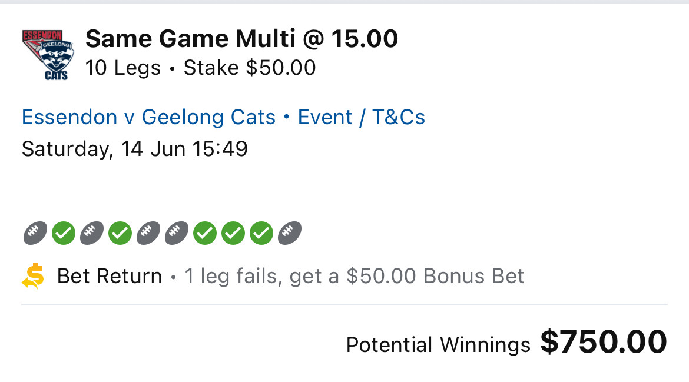Tap the $50.00 Bonus Bet description text
Viewport: 689px width, 382px height.
click(x=354, y=276)
